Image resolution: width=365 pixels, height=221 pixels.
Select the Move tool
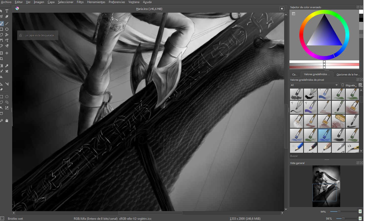[7, 53]
